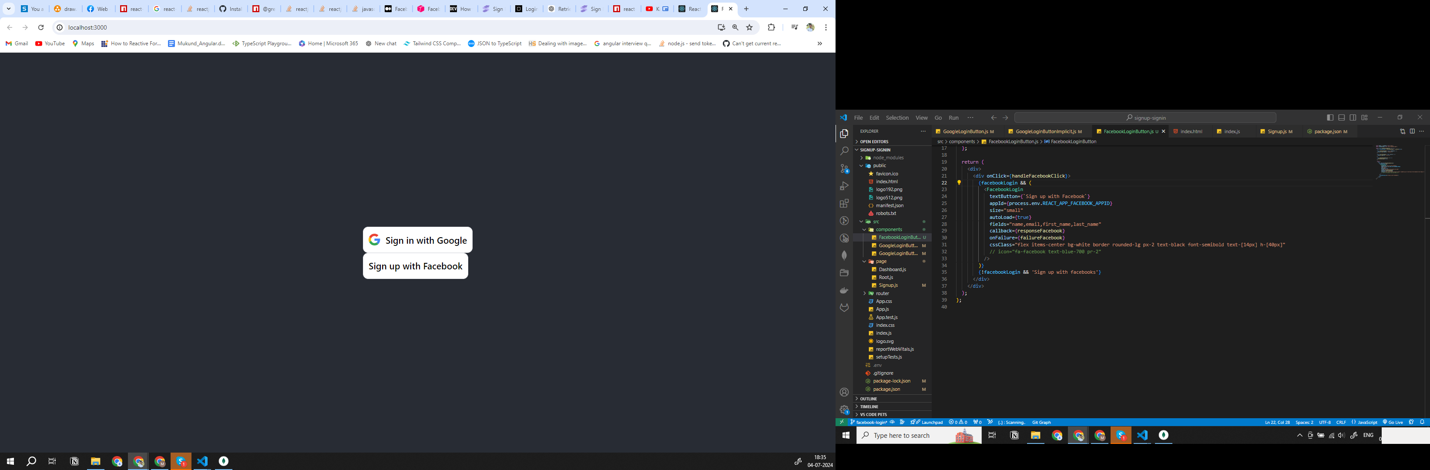This screenshot has height=470, width=1430.
Task: Open Customize Layout icon in VS Code title bar
Action: (x=1364, y=117)
